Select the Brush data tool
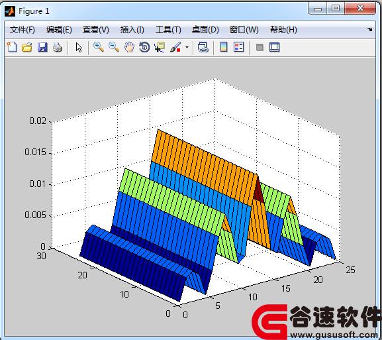This screenshot has height=340, width=382. [175, 47]
